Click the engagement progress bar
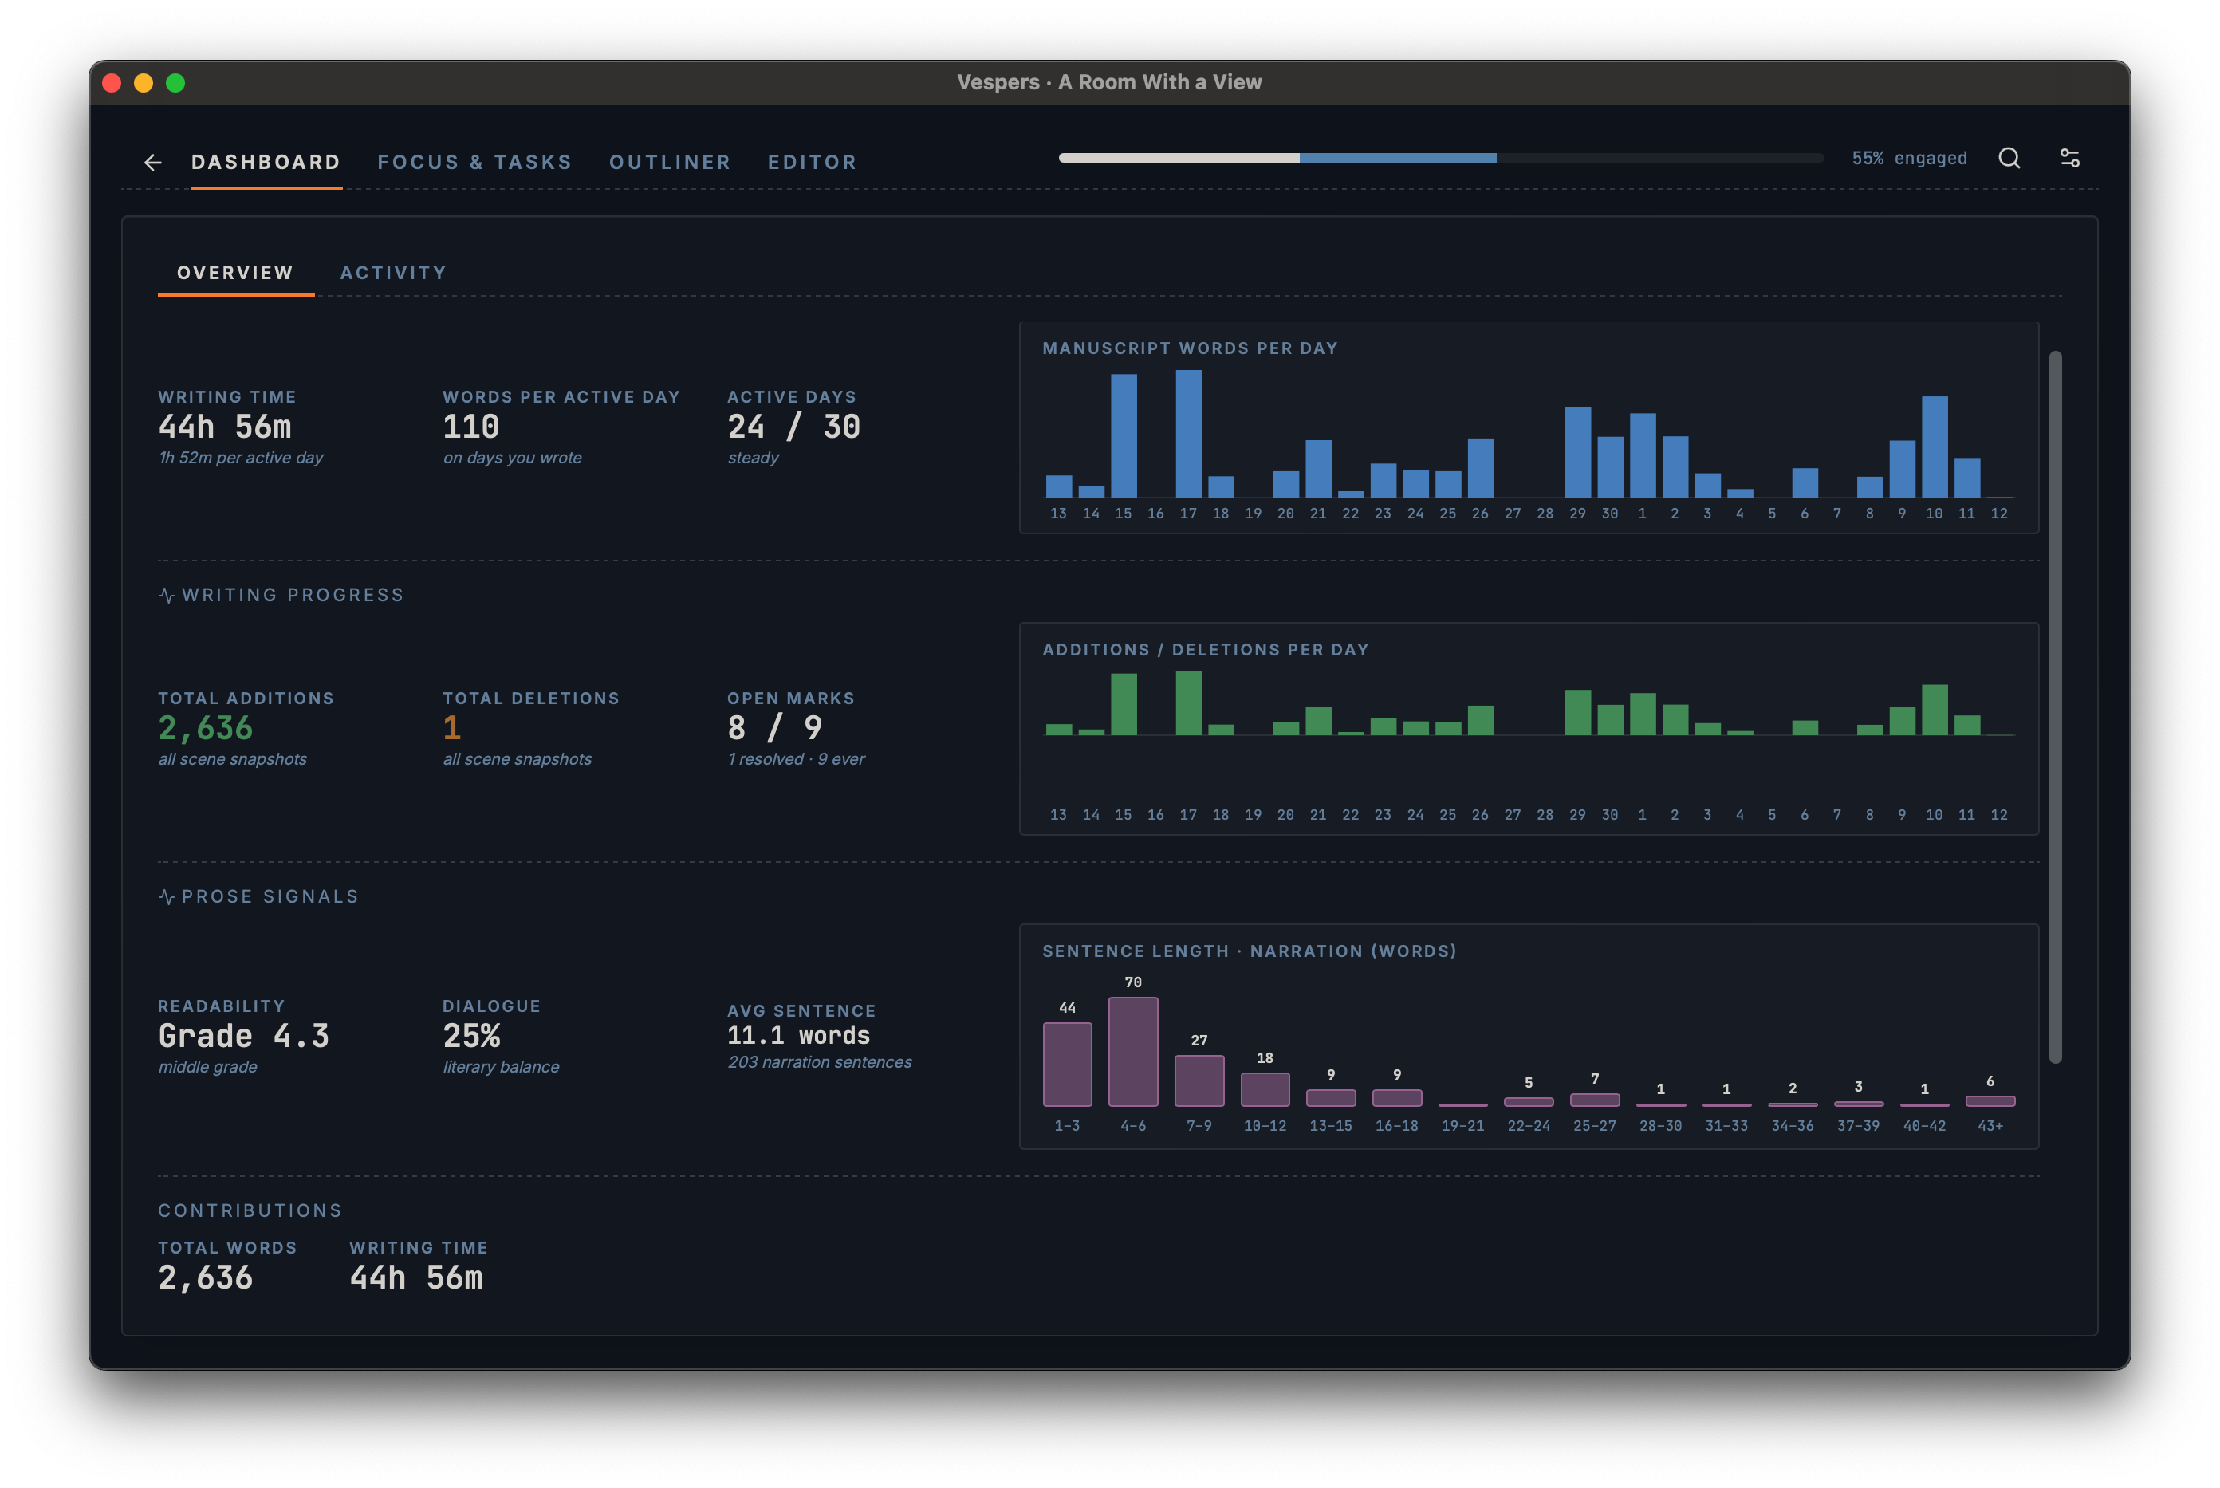Image resolution: width=2220 pixels, height=1488 pixels. 1440,159
